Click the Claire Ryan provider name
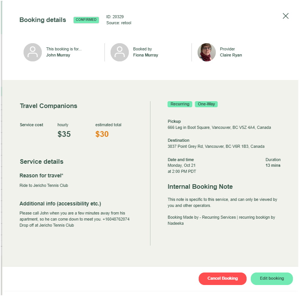This screenshot has width=299, height=296. point(231,55)
